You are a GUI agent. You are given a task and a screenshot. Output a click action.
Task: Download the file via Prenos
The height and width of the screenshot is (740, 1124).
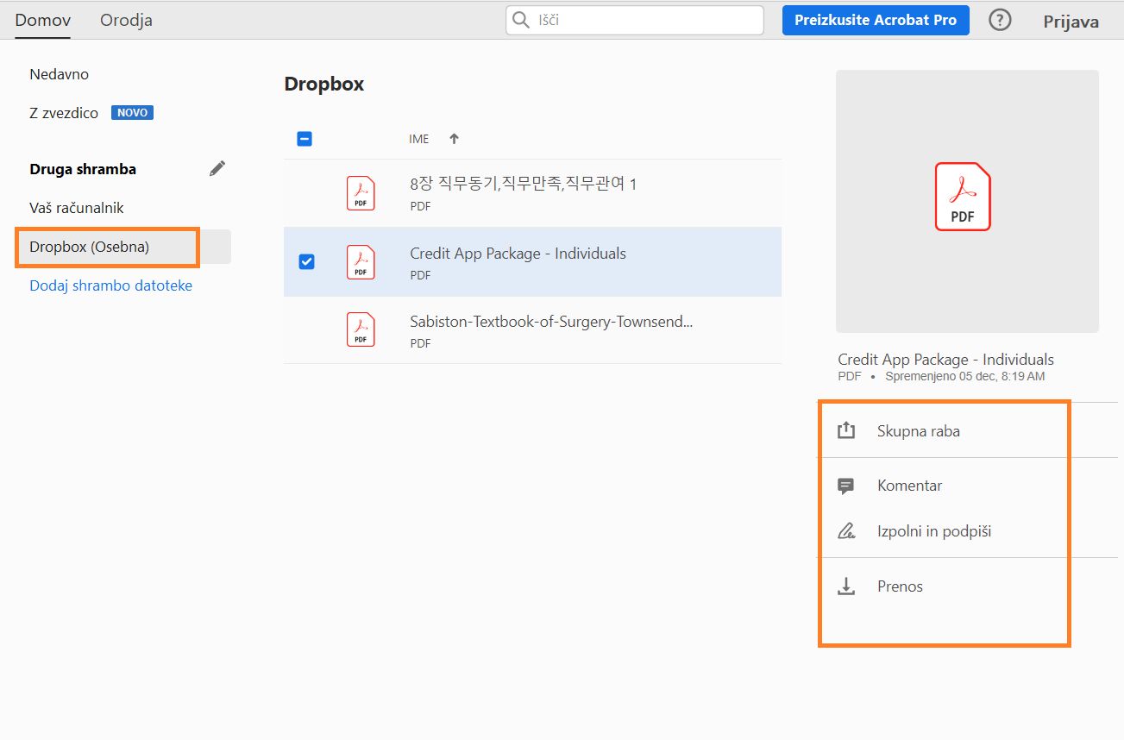[x=900, y=586]
